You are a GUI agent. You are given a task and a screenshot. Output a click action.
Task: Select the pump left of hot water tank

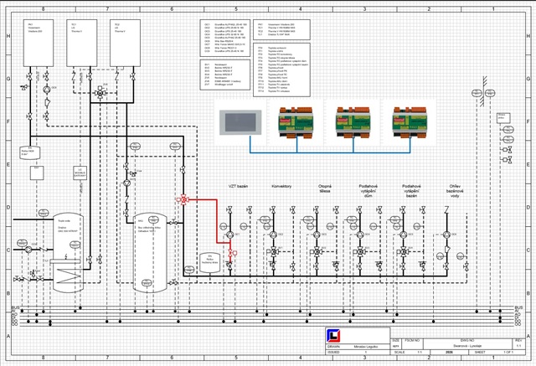pyautogui.click(x=28, y=250)
